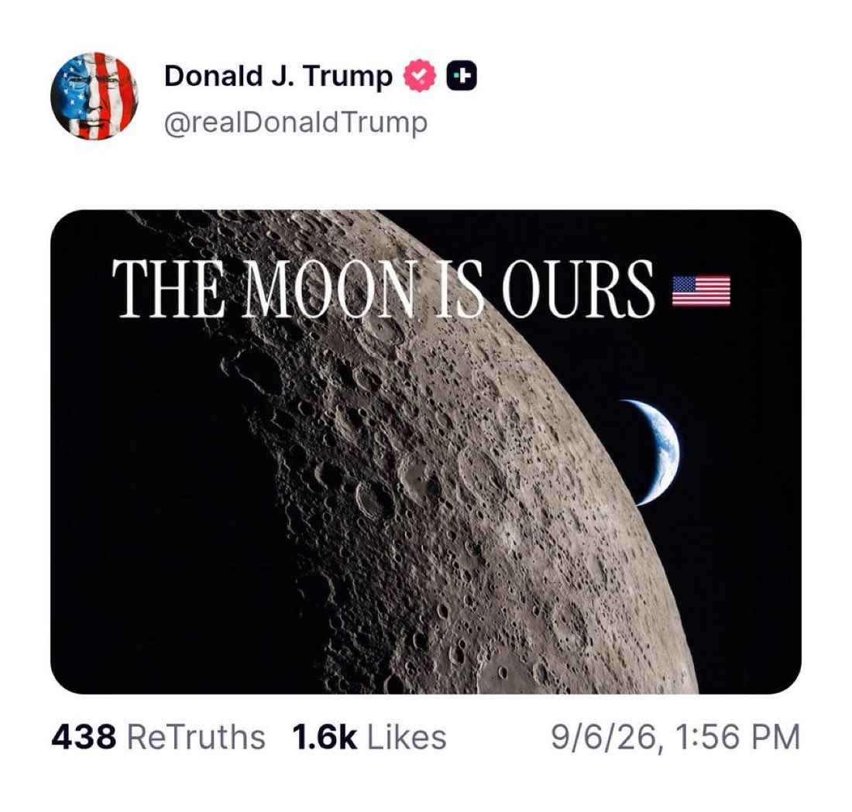Click the 1.6k likes count number
Screen dimensions: 852x812
pyautogui.click(x=325, y=738)
